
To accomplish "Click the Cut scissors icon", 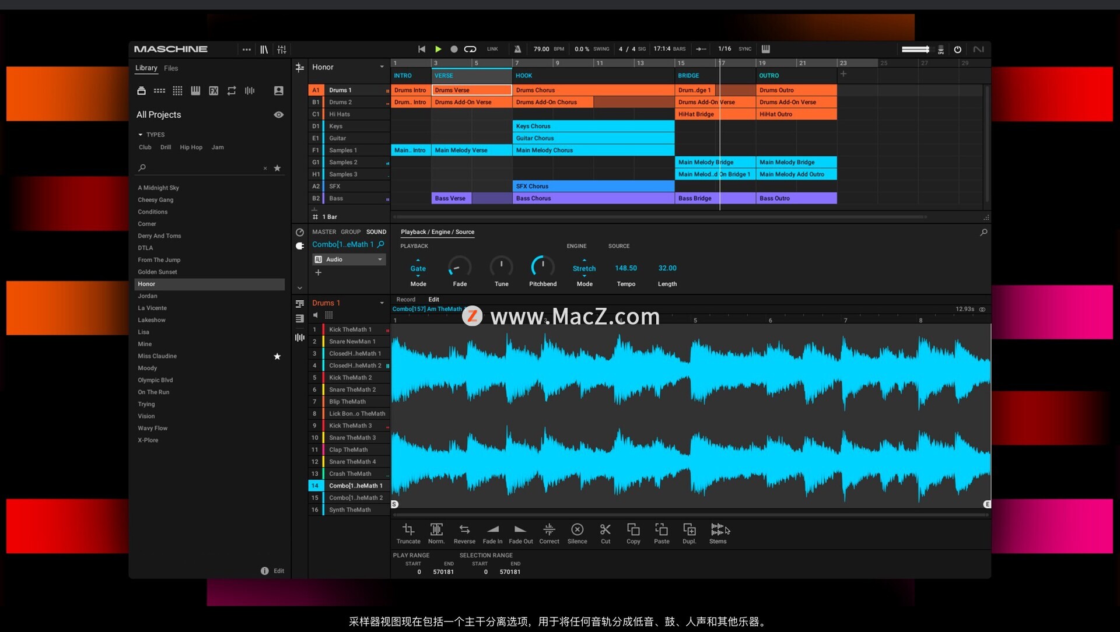I will click(x=605, y=529).
